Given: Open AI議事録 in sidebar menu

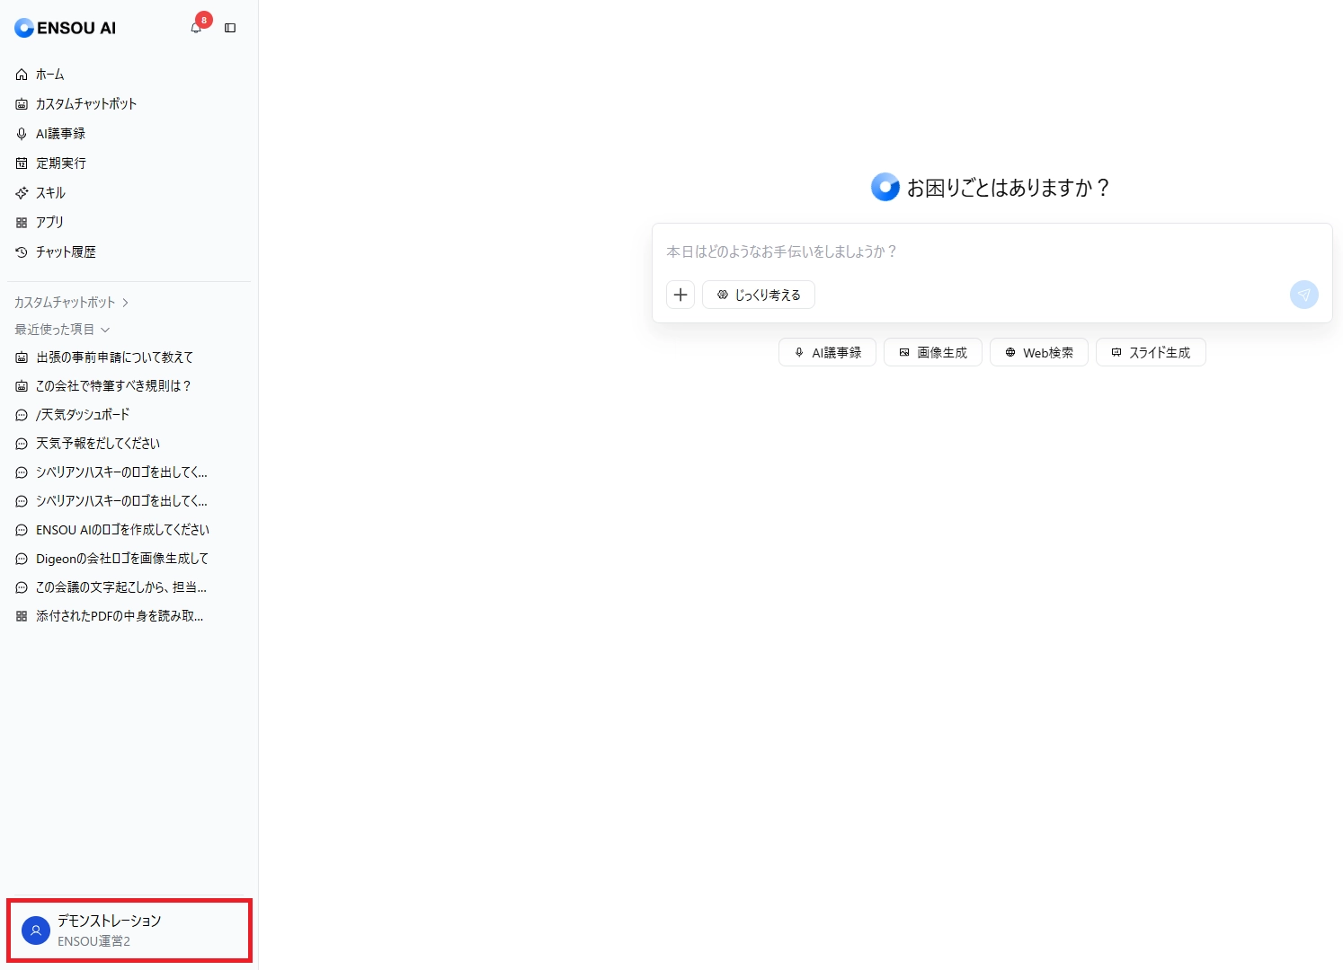Looking at the screenshot, I should point(129,134).
